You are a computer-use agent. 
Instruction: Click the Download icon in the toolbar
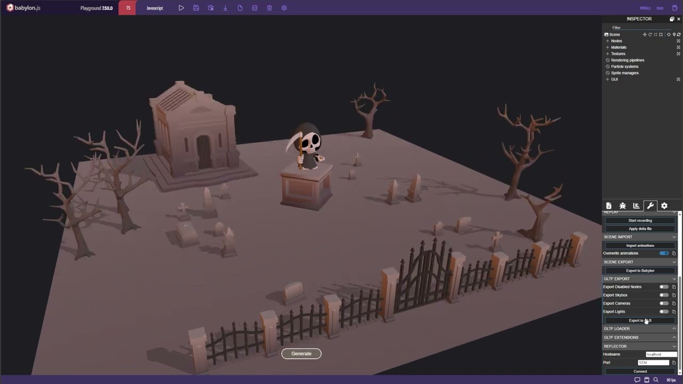(x=225, y=8)
